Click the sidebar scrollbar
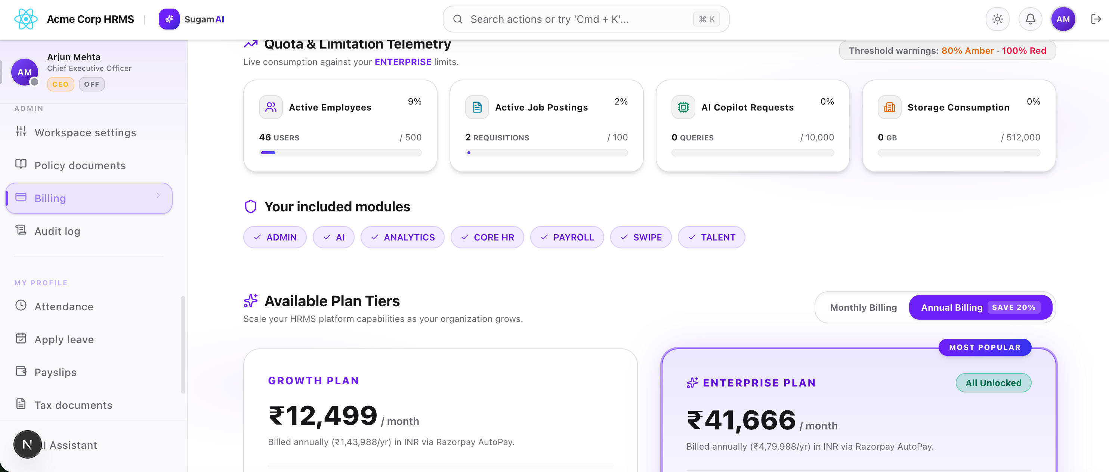 click(183, 345)
